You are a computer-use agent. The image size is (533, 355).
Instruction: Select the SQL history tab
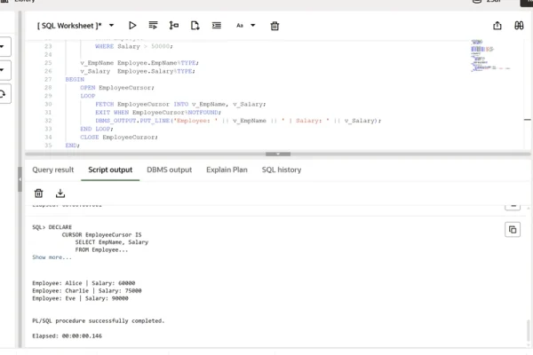click(282, 170)
